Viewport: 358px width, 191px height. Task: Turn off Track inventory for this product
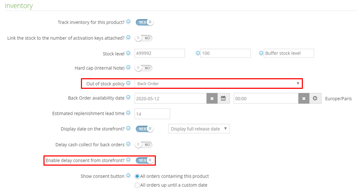click(x=145, y=22)
